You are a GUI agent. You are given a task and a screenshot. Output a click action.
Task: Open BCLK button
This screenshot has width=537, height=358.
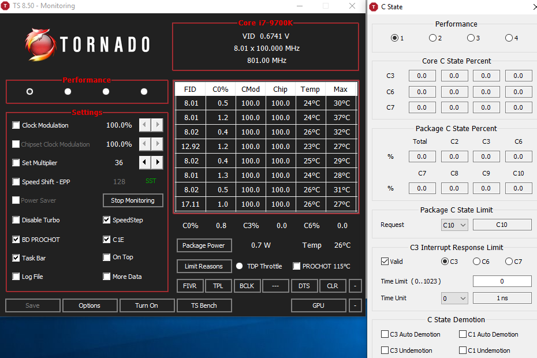(247, 286)
